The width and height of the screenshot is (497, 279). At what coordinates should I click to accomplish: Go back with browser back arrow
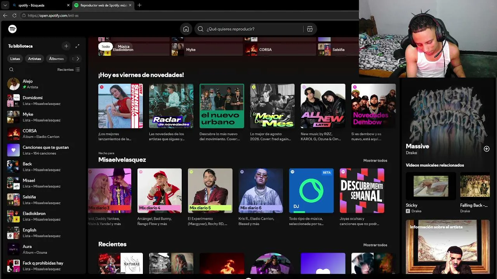(5, 15)
